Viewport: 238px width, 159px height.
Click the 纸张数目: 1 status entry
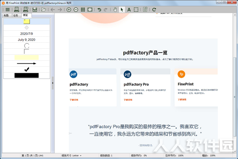(x=106, y=155)
